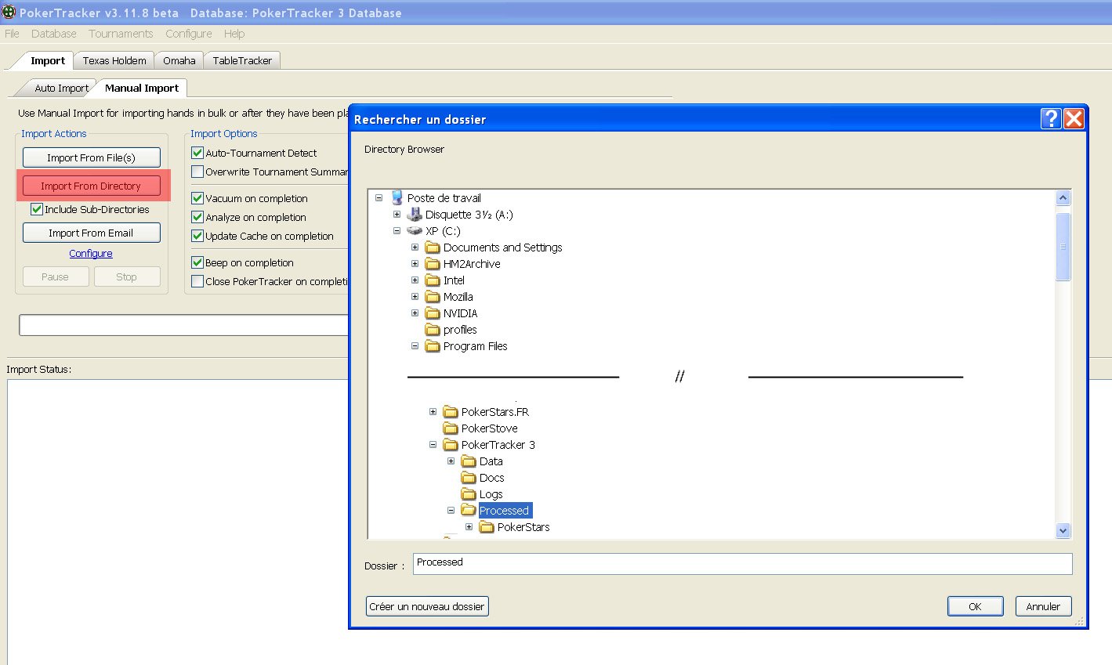Viewport: 1112px width, 665px height.
Task: Select the XP (C:) drive icon
Action: pos(415,231)
